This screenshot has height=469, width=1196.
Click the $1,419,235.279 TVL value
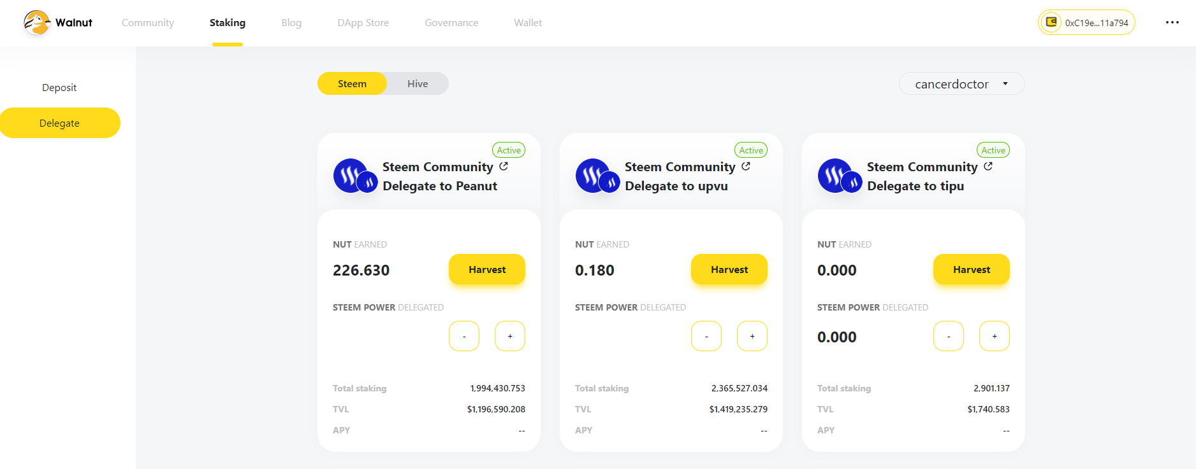pyautogui.click(x=738, y=409)
